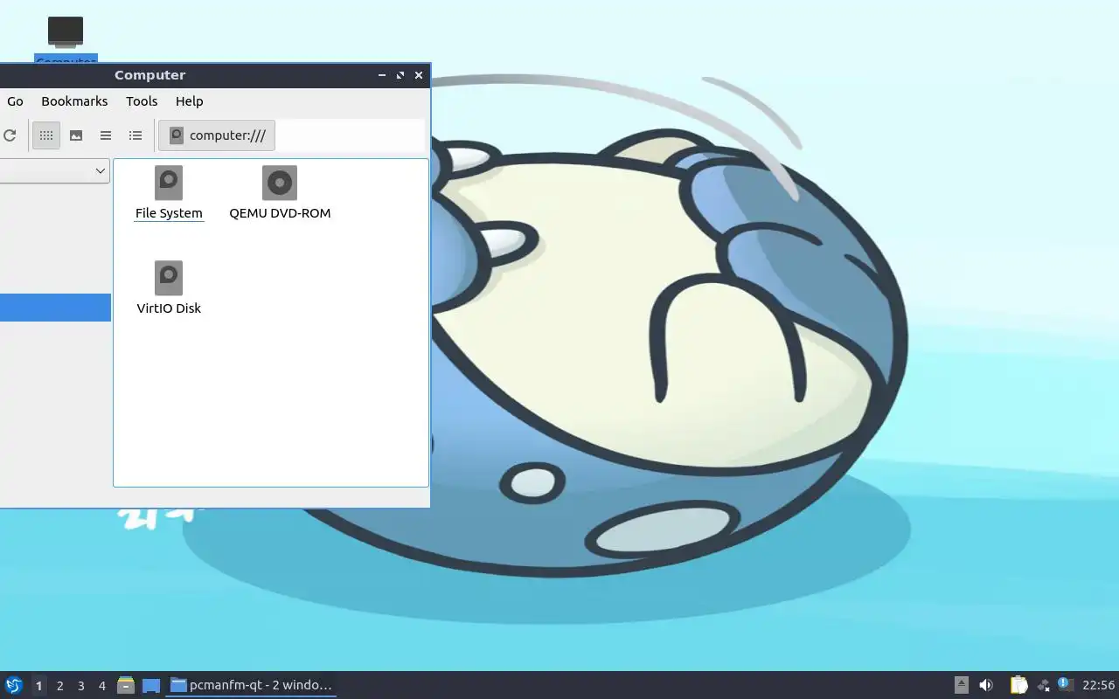Select the QEMU DVD-ROM drive icon
Image resolution: width=1119 pixels, height=699 pixels.
coord(280,183)
